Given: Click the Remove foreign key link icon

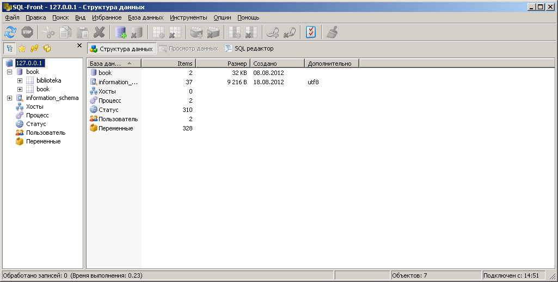Looking at the screenshot, I should pos(290,32).
